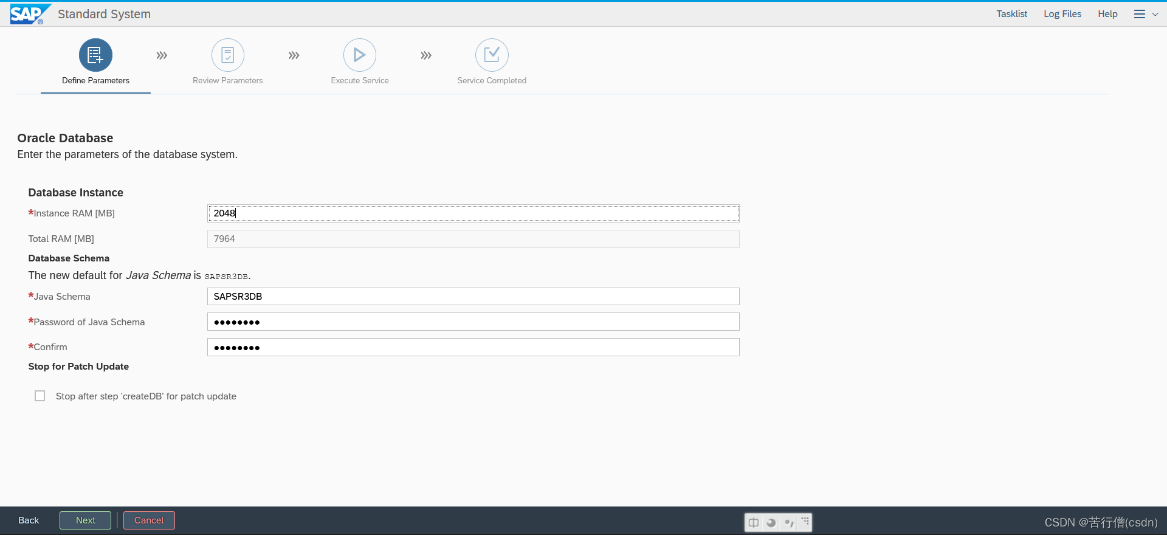Click the Total RAM field showing 7964
Image resolution: width=1167 pixels, height=535 pixels.
point(473,239)
